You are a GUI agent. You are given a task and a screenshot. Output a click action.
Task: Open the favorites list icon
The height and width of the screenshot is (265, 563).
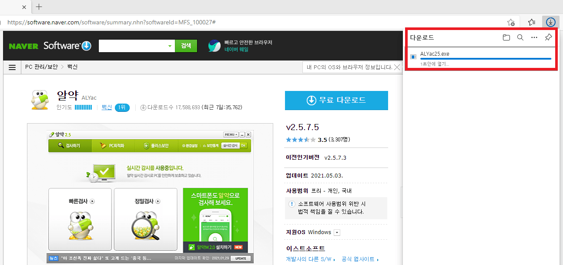pos(532,22)
